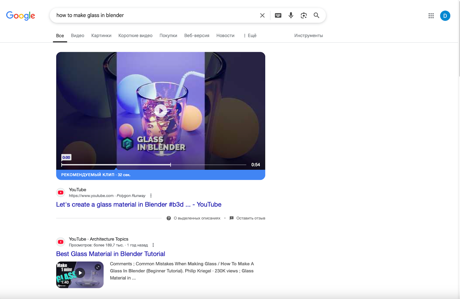Click the 1:40 glass tutorial thumbnail
Viewport: 460px width, 299px height.
point(80,275)
